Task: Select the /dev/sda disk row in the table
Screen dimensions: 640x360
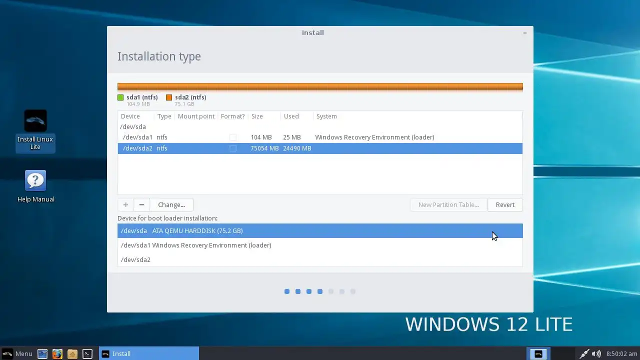Action: point(320,126)
